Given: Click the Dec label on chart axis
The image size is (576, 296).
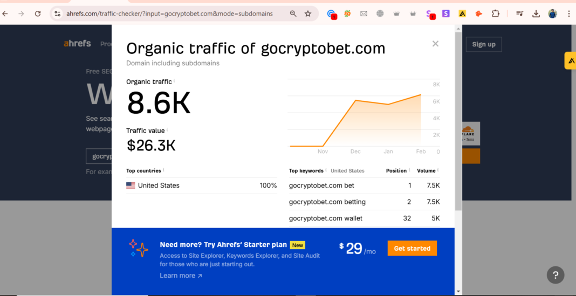Looking at the screenshot, I should point(355,152).
